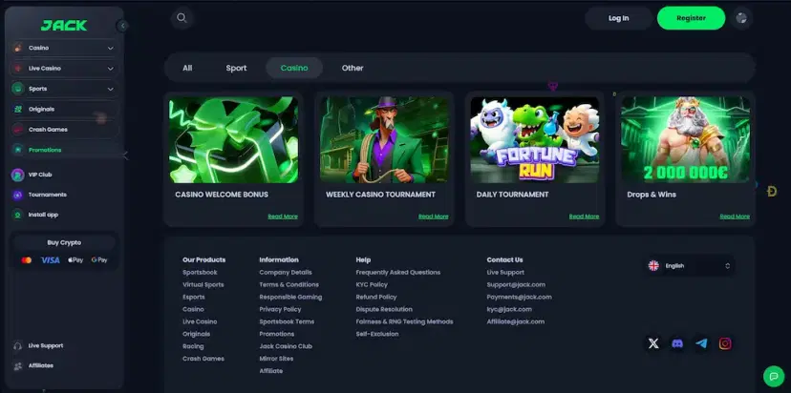Select the All promotions tab
This screenshot has width=791, height=393.
[x=187, y=68]
